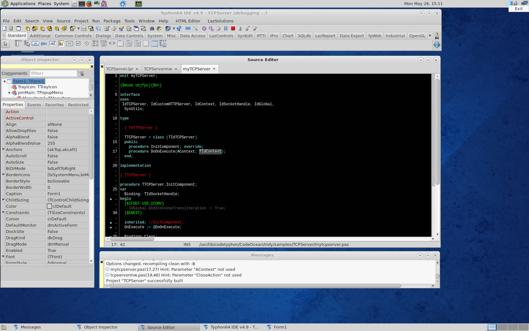The image size is (529, 331).
Task: Expand the BorderIcons property
Action: [x=3, y=174]
